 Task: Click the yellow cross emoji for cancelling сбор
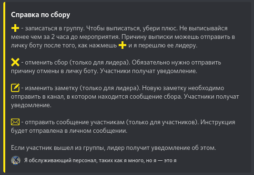pyautogui.click(x=15, y=62)
